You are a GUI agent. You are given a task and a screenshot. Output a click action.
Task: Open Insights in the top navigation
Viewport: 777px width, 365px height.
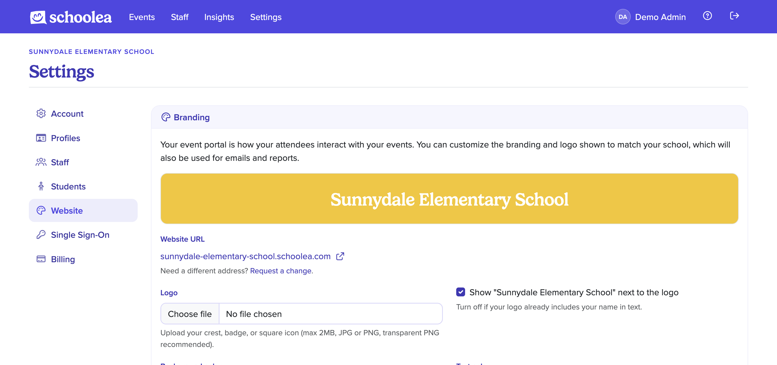tap(219, 17)
